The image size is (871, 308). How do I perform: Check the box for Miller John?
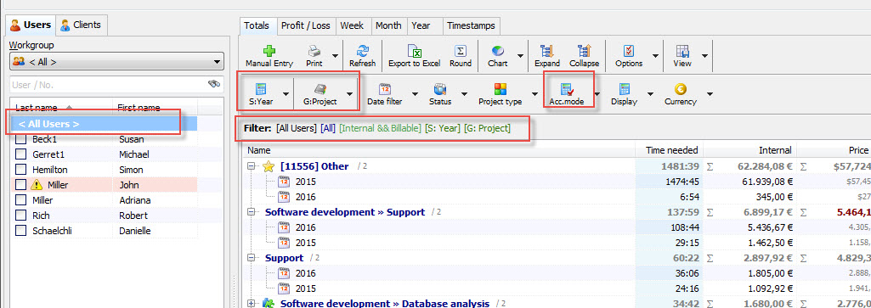pos(20,185)
